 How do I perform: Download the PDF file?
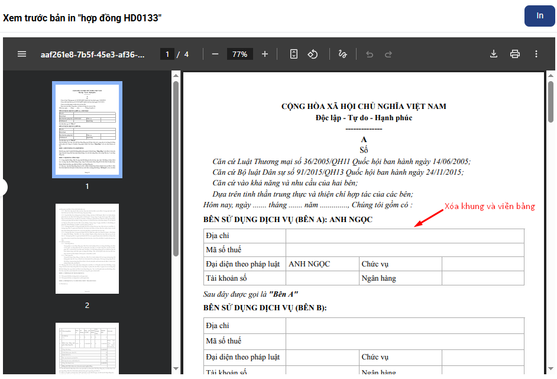pyautogui.click(x=494, y=54)
